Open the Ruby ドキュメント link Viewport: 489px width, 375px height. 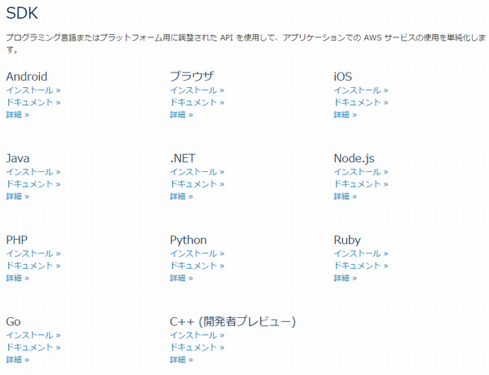[360, 266]
